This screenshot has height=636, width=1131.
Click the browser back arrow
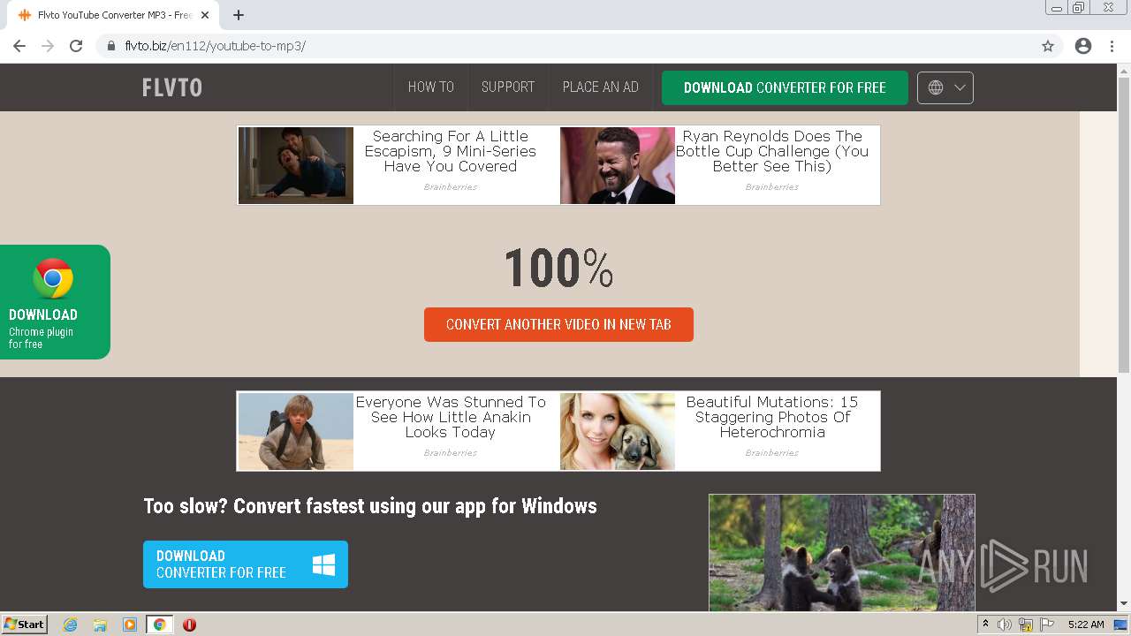point(19,46)
